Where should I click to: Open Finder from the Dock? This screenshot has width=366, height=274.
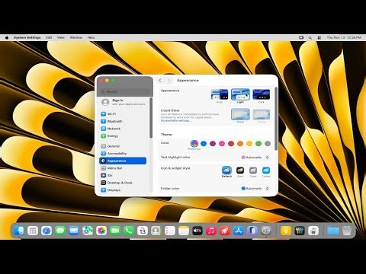(19, 231)
